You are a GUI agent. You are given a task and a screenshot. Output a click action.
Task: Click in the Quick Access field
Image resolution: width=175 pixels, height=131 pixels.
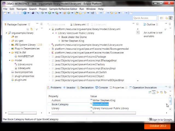click(x=145, y=18)
